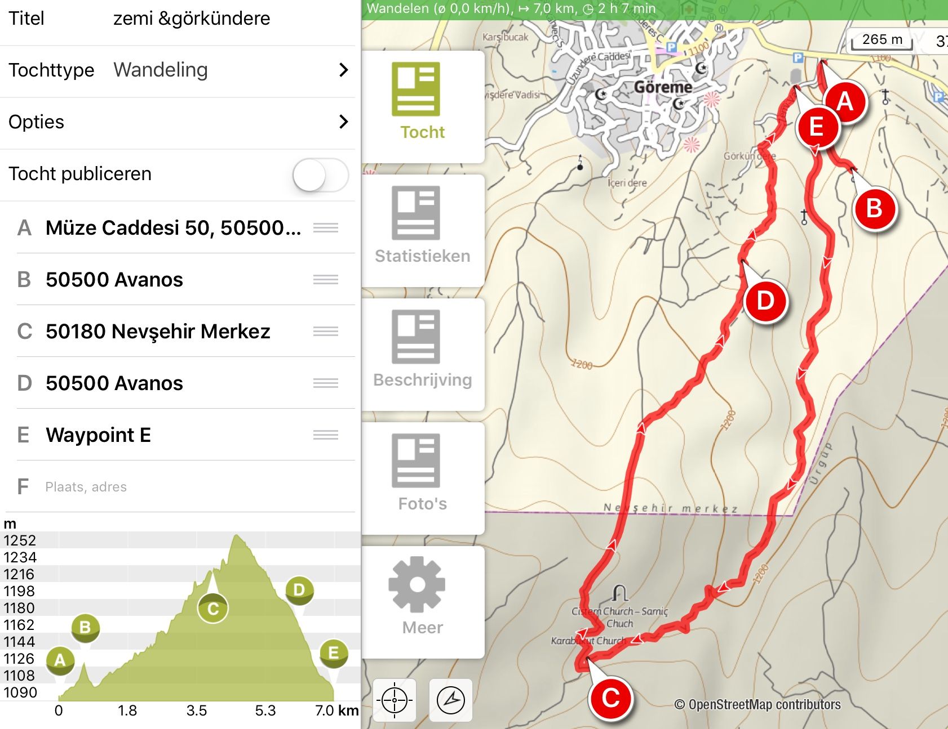Expand the Tochttype Wandeling chevron
Viewport: 948px width, 729px height.
(x=344, y=70)
